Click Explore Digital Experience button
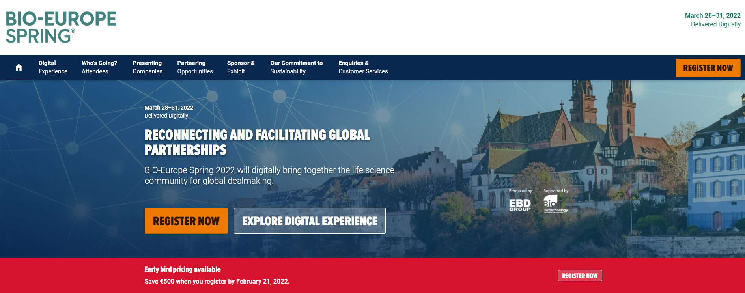Screen dimensions: 745x293 (x=310, y=221)
